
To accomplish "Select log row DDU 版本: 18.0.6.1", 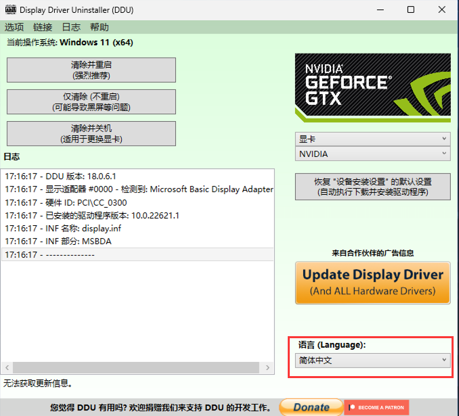I will point(137,177).
